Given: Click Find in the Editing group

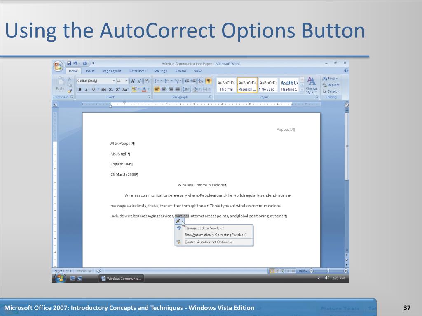Looking at the screenshot, I should coord(330,79).
